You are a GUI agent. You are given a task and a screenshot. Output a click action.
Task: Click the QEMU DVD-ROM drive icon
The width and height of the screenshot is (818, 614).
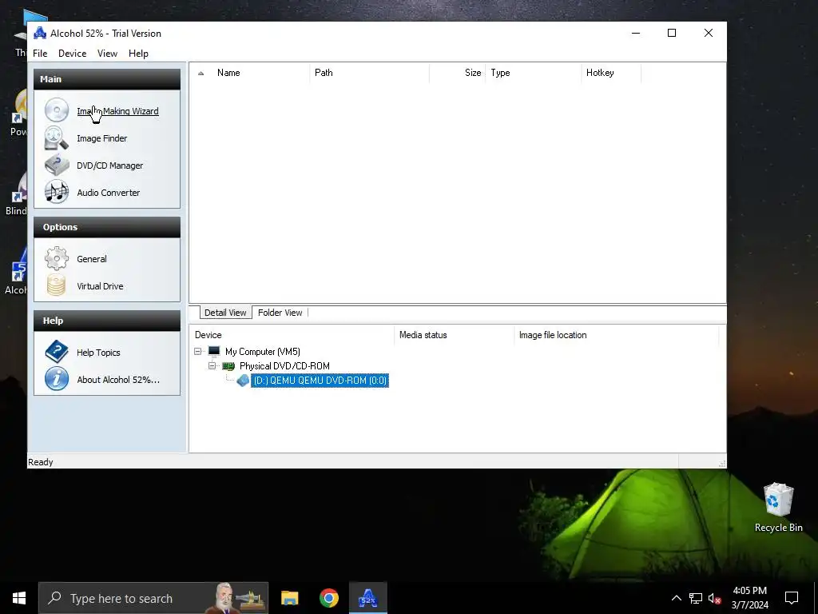click(243, 380)
